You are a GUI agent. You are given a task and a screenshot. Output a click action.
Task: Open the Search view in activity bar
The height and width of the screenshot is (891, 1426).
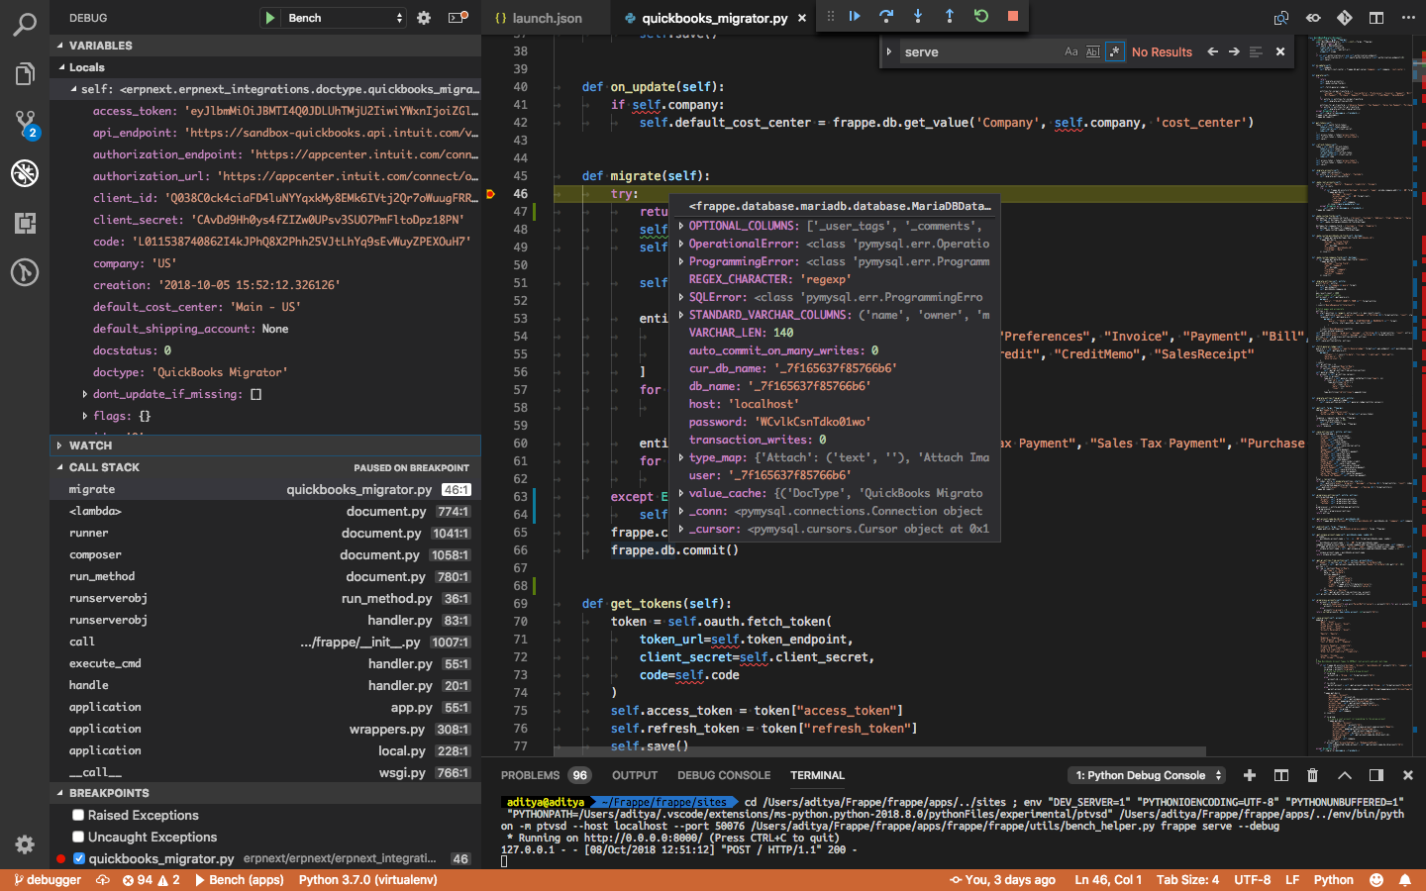25,24
